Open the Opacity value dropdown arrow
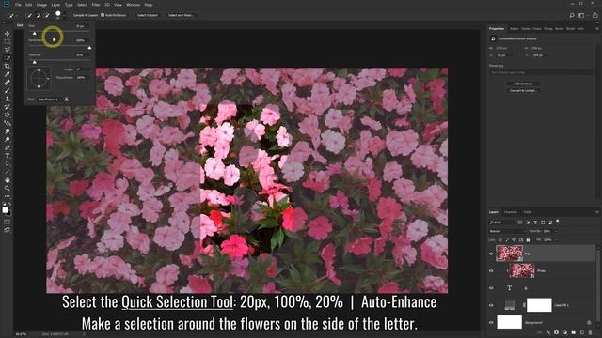 [556, 231]
